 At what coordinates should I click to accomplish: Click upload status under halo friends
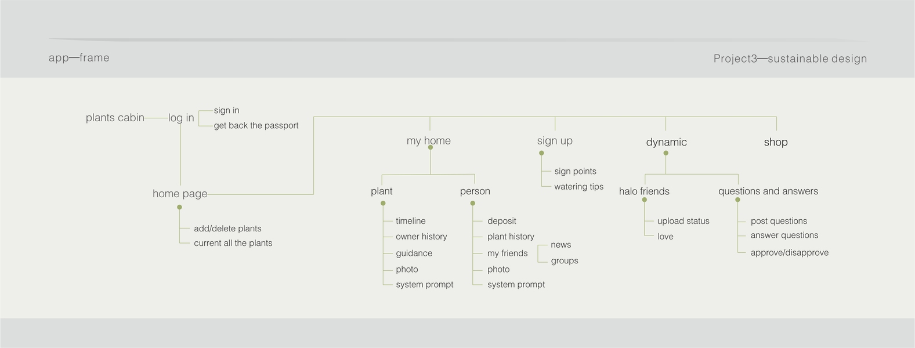pos(683,221)
